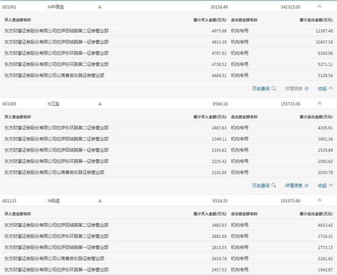Click 收起 under the N中信金 section
The height and width of the screenshot is (275, 337).
[325, 88]
